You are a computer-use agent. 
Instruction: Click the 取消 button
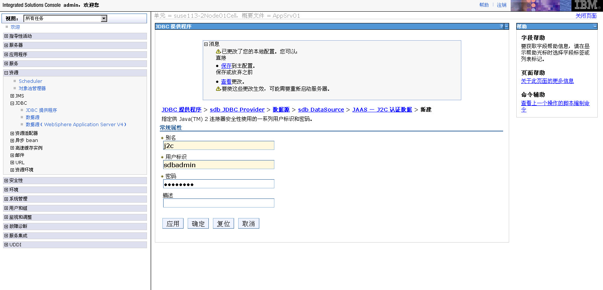pos(248,224)
